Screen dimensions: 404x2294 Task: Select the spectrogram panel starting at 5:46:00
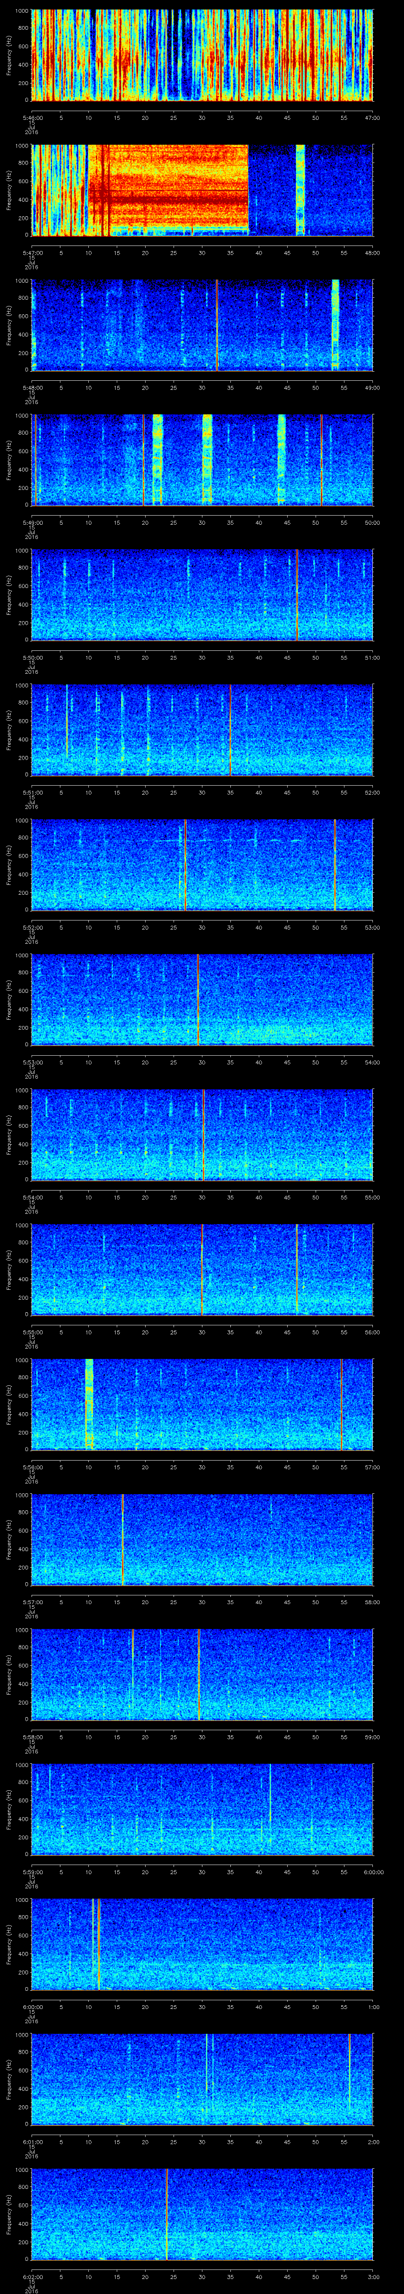(202, 55)
